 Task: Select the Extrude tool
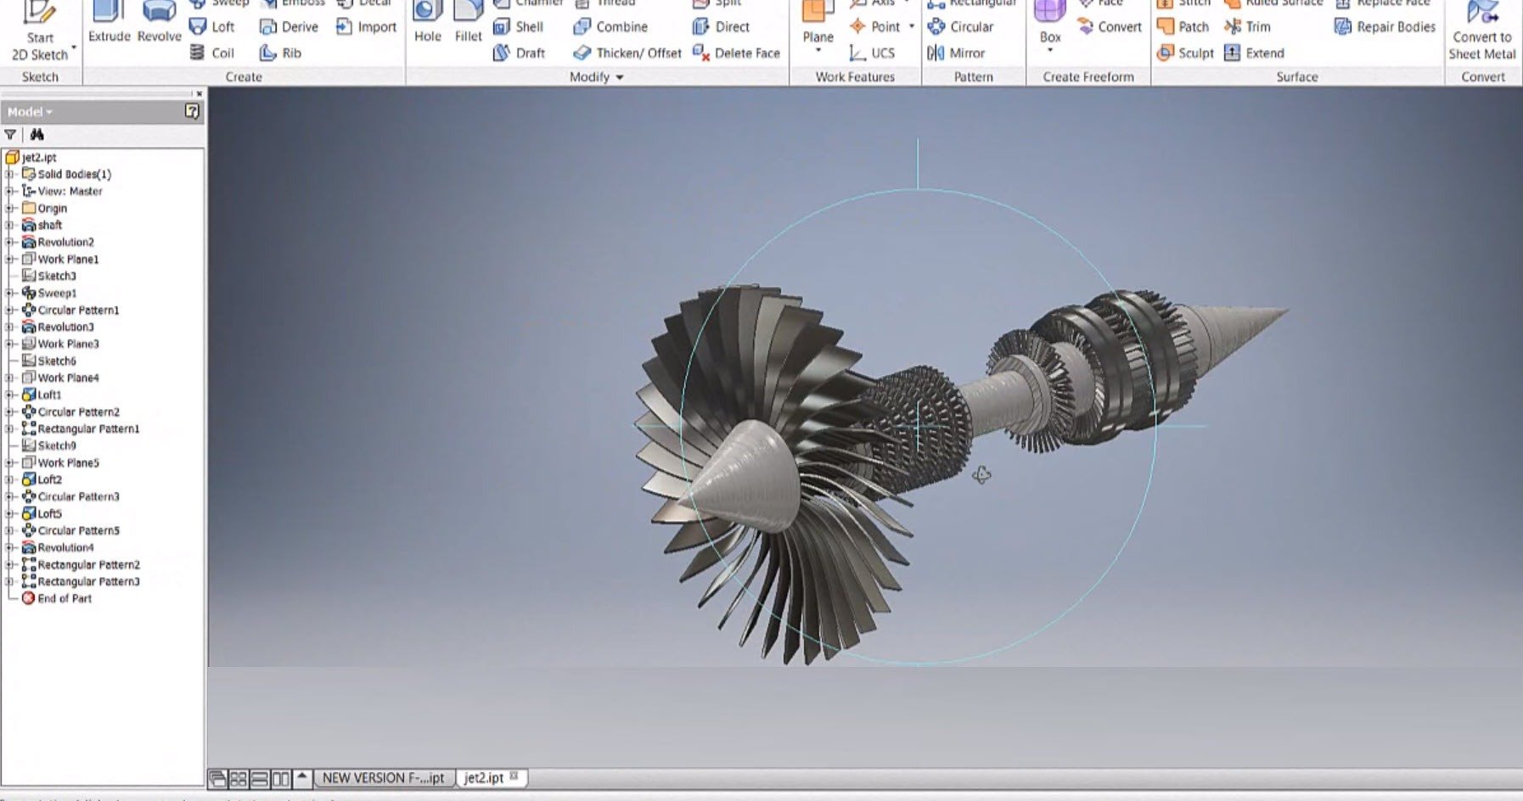tap(109, 23)
